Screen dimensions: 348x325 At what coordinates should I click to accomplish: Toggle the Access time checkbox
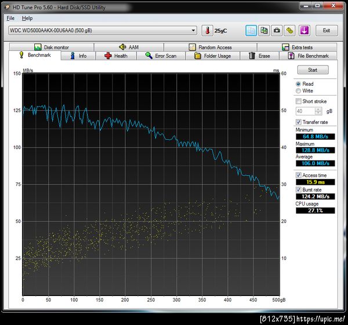(x=299, y=175)
